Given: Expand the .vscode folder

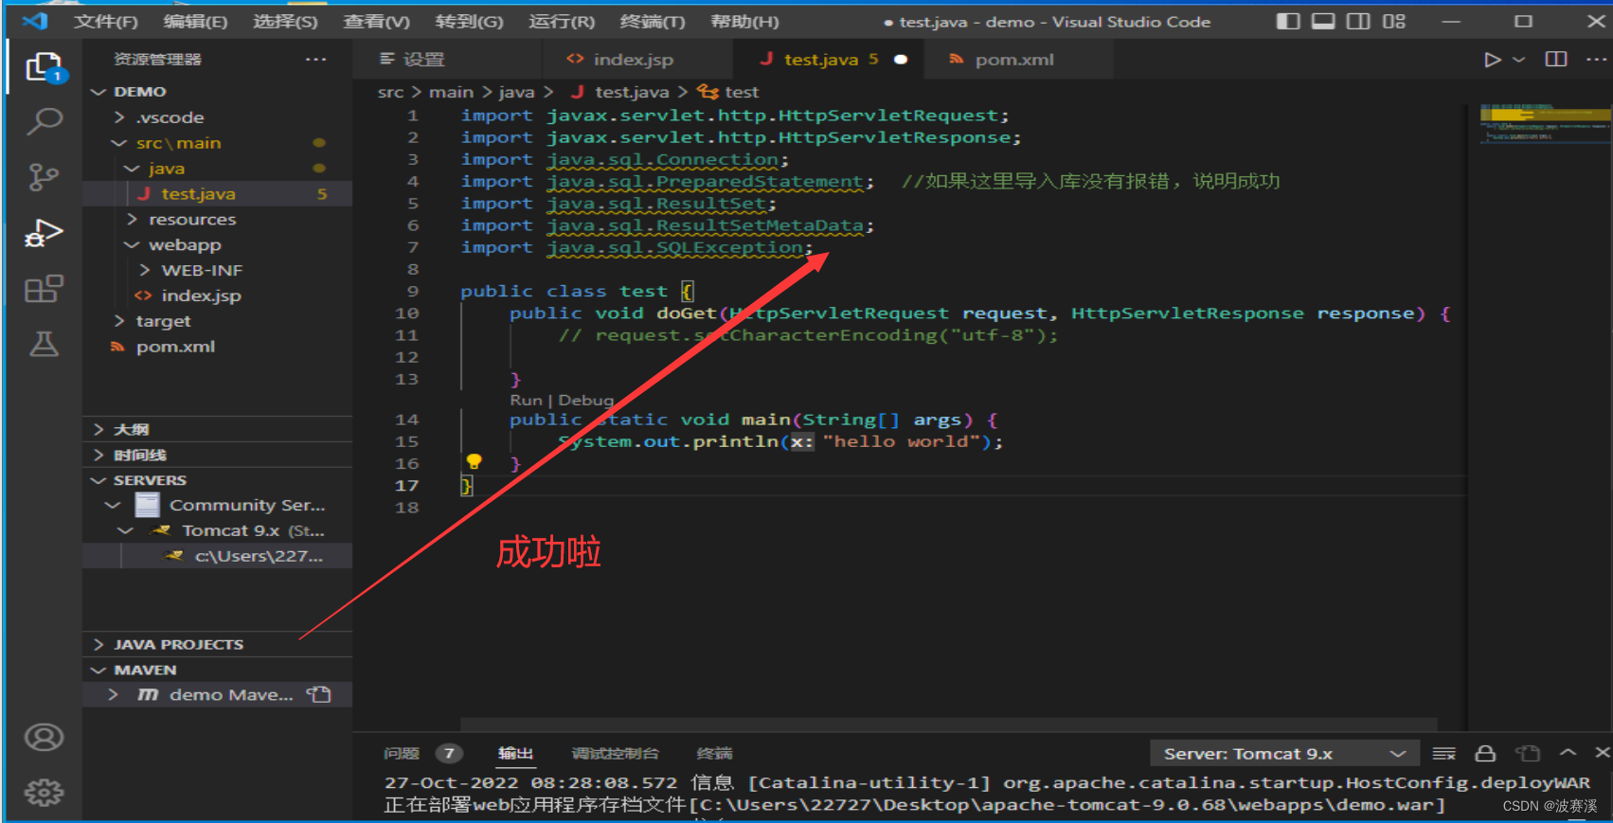Looking at the screenshot, I should pyautogui.click(x=218, y=117).
